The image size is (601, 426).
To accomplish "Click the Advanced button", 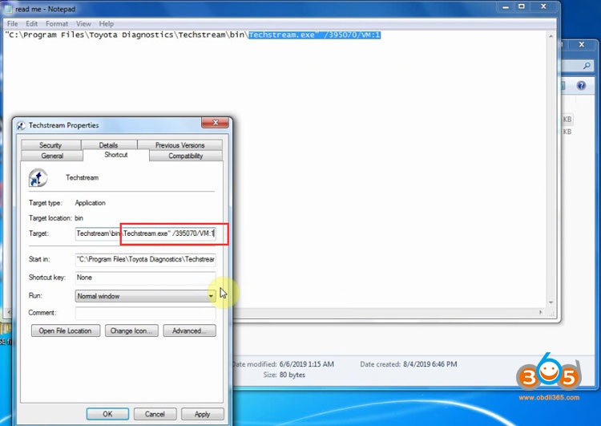I will 189,331.
